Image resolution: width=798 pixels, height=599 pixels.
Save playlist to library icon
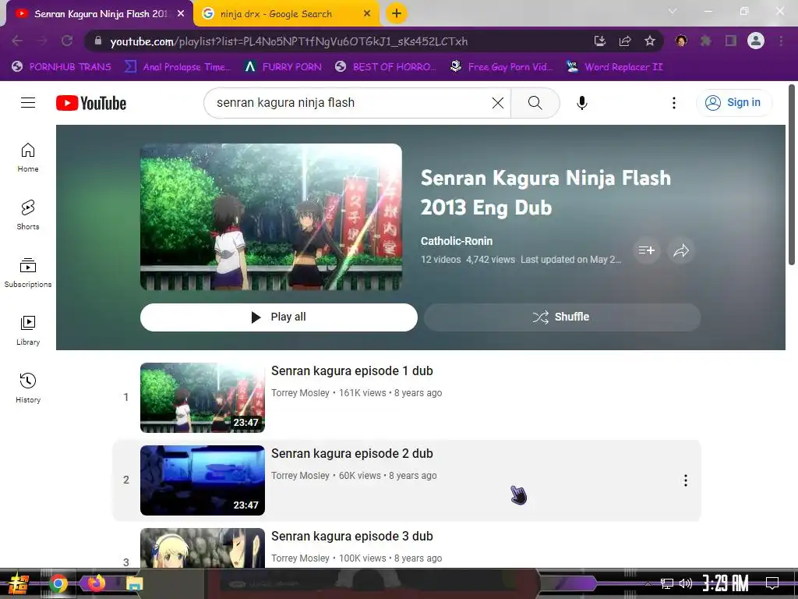click(646, 250)
